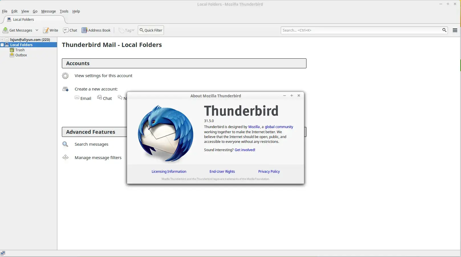Open the Message menu
461x257 pixels.
tap(48, 11)
